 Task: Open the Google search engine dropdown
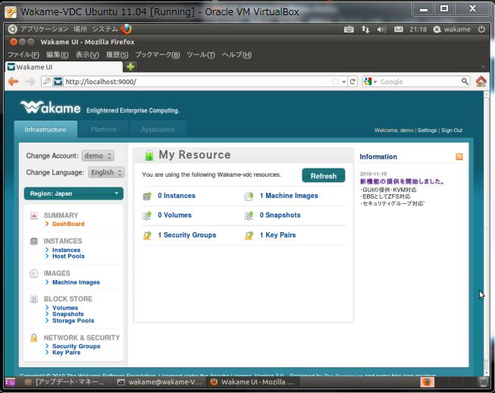(371, 81)
